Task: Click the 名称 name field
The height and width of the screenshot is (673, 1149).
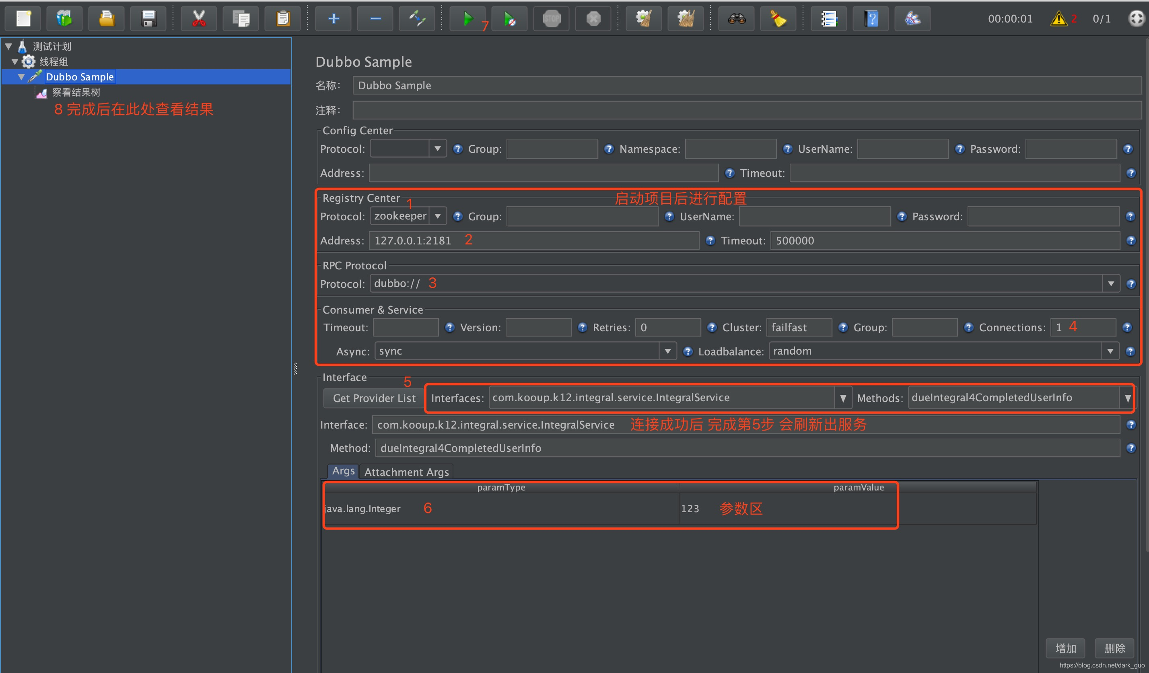Action: pos(747,85)
